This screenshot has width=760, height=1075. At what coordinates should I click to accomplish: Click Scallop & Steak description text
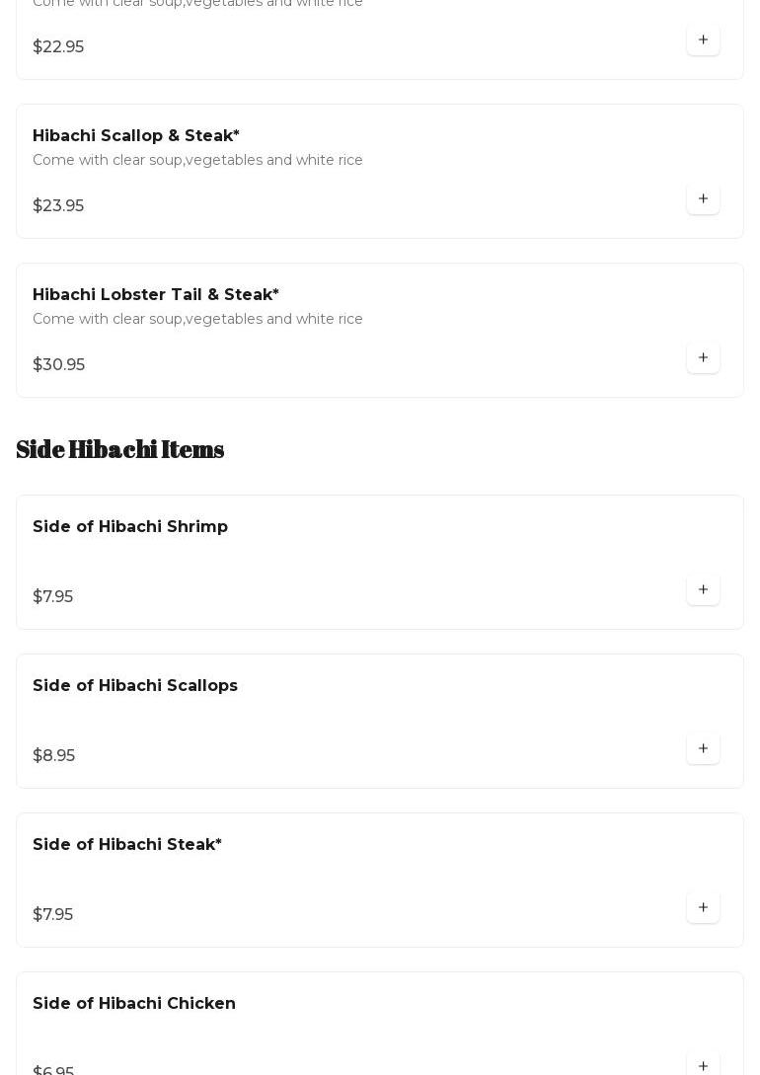tap(197, 160)
